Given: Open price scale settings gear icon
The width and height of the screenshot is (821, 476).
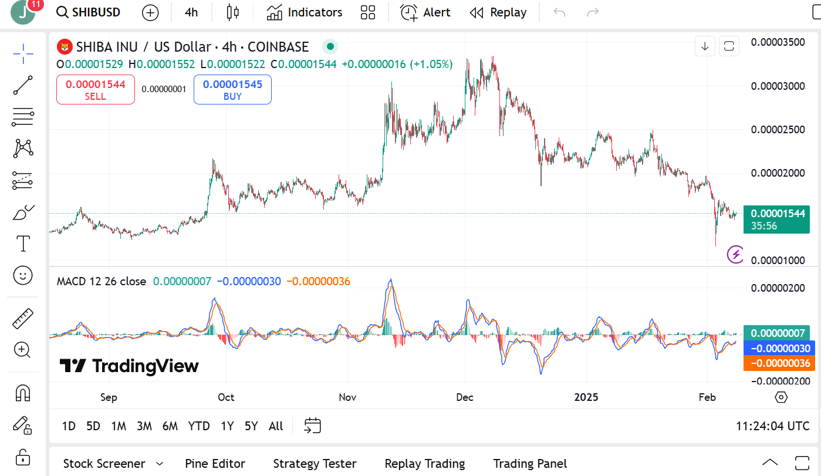Looking at the screenshot, I should [x=781, y=397].
